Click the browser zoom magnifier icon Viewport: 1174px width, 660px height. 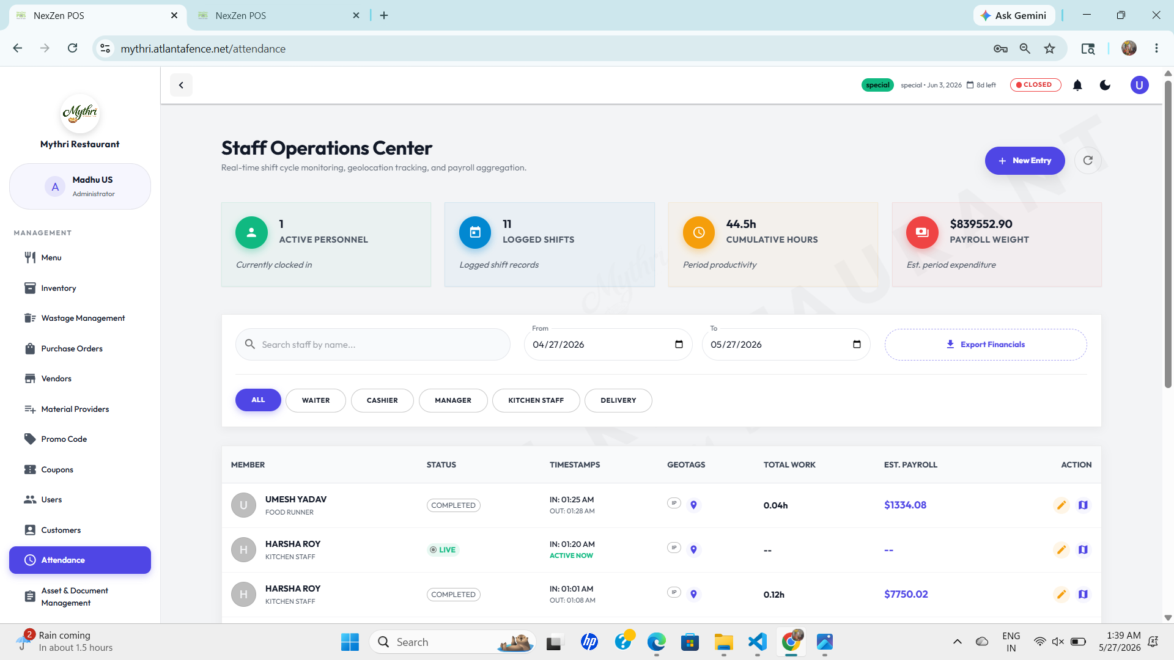click(1025, 48)
